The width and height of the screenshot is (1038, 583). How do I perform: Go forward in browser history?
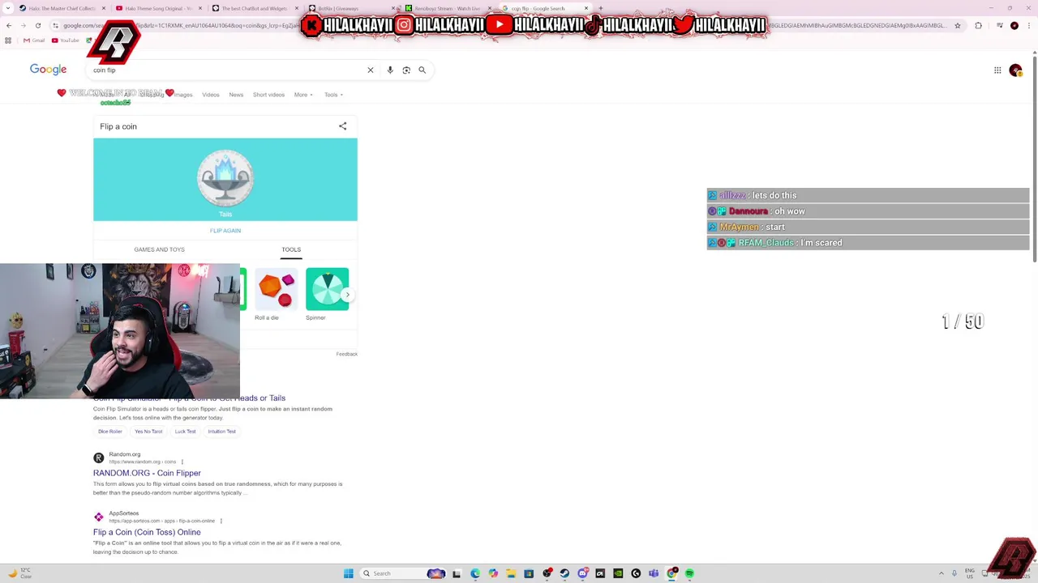pos(24,25)
